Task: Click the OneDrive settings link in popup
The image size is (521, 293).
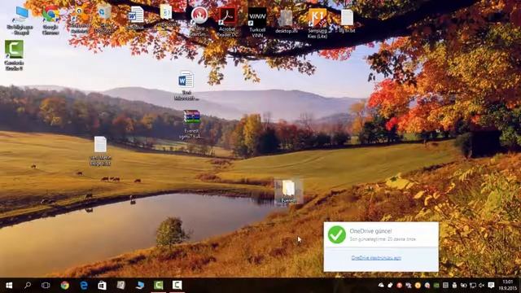Action: click(376, 258)
